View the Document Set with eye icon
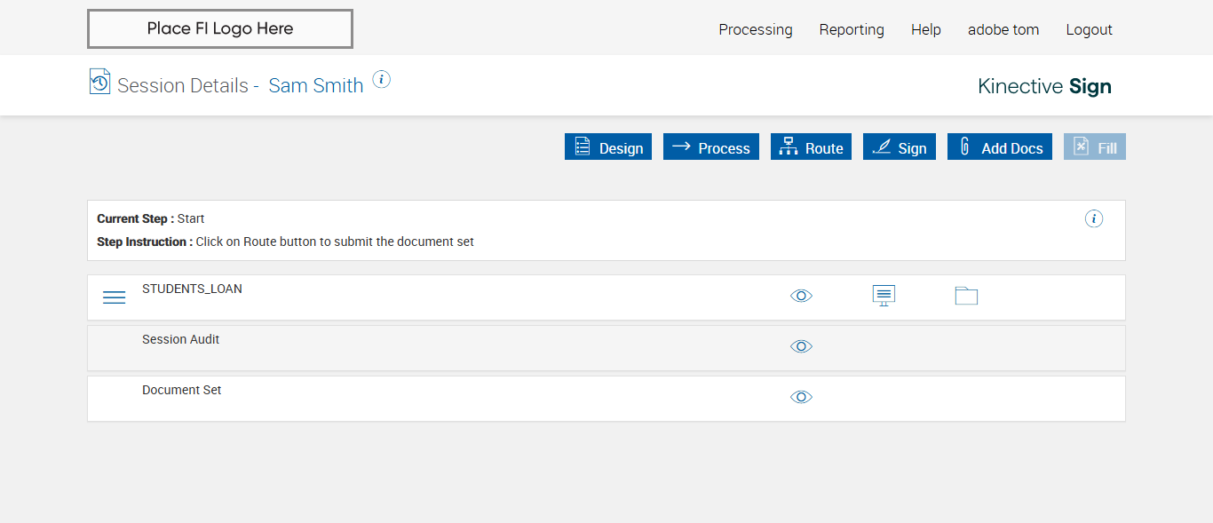Image resolution: width=1213 pixels, height=523 pixels. (x=801, y=397)
